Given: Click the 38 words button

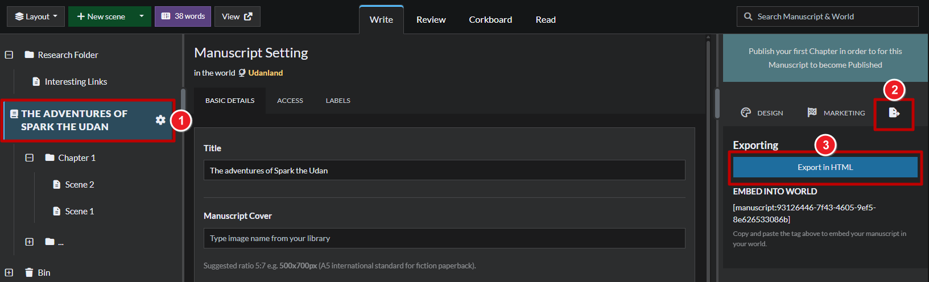Looking at the screenshot, I should 183,16.
